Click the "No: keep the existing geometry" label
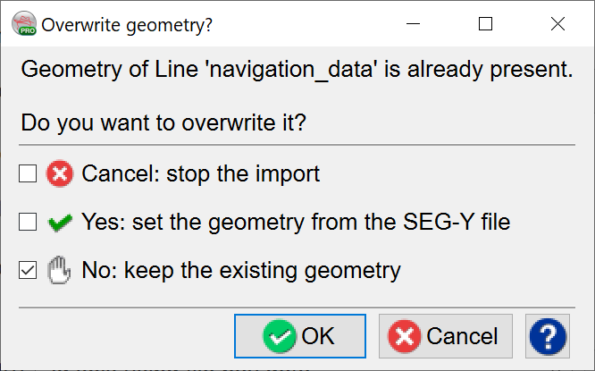 [x=240, y=269]
